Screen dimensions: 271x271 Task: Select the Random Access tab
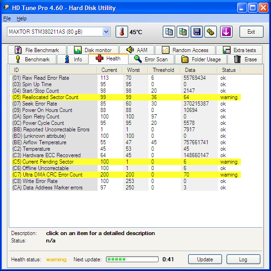point(185,50)
